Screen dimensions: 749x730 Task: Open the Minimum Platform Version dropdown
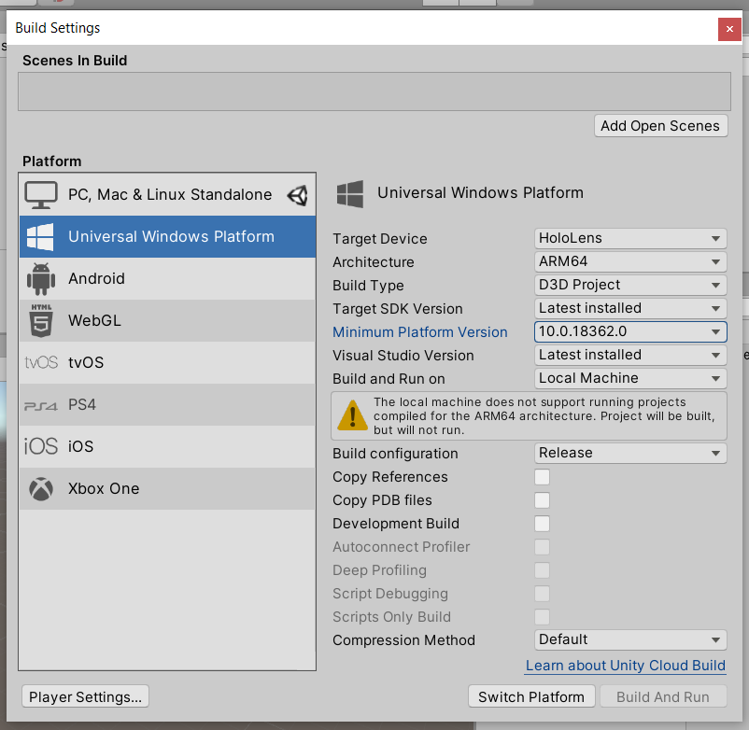(x=630, y=331)
